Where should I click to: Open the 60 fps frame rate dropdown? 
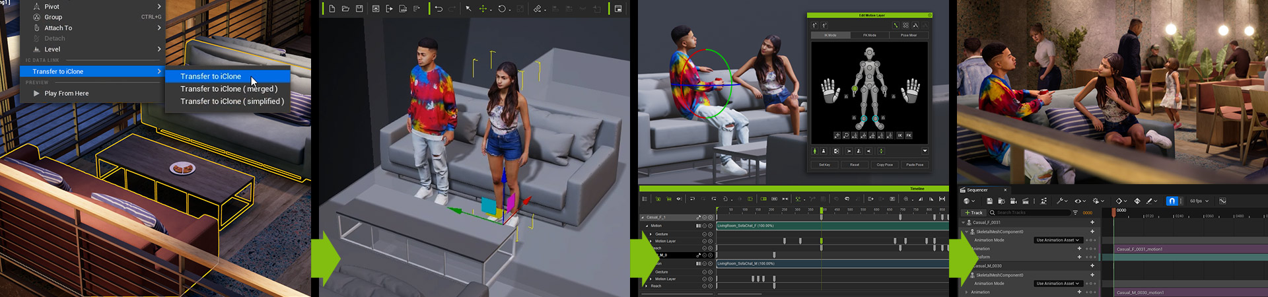(1199, 201)
